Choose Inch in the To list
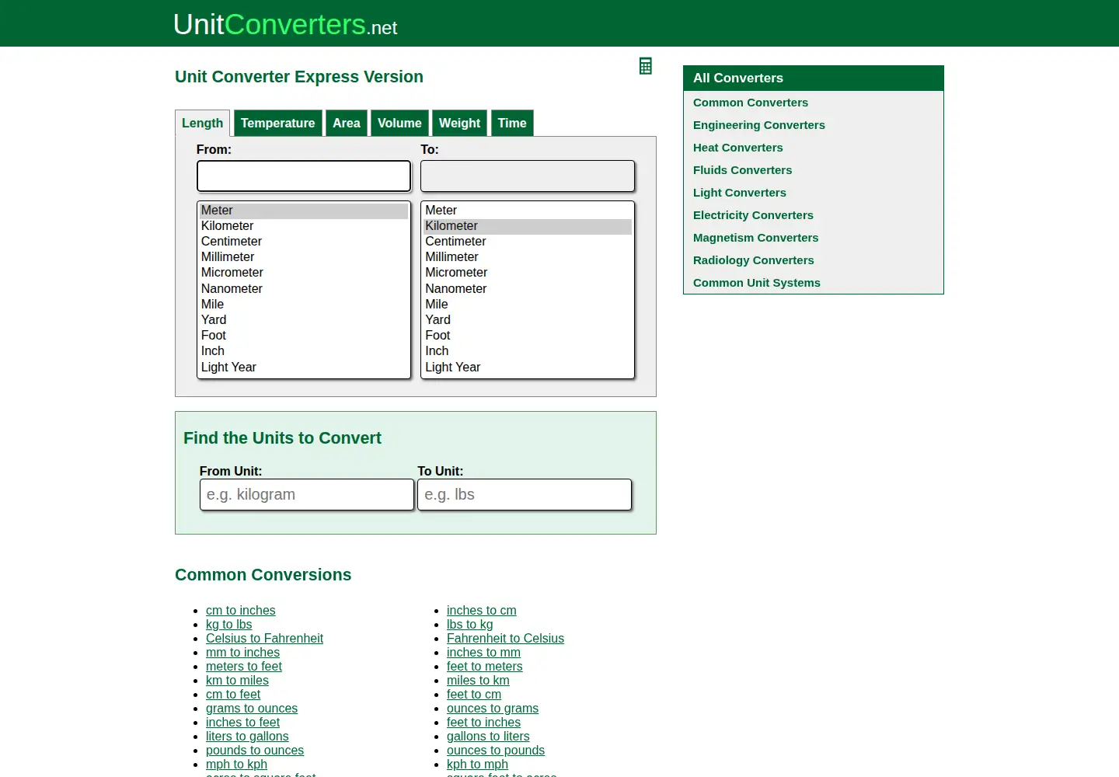The image size is (1119, 777). tap(528, 351)
